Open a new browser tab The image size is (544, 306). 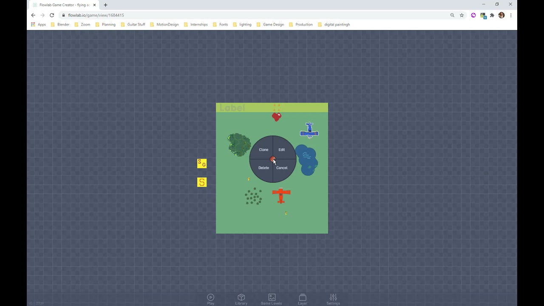[105, 5]
